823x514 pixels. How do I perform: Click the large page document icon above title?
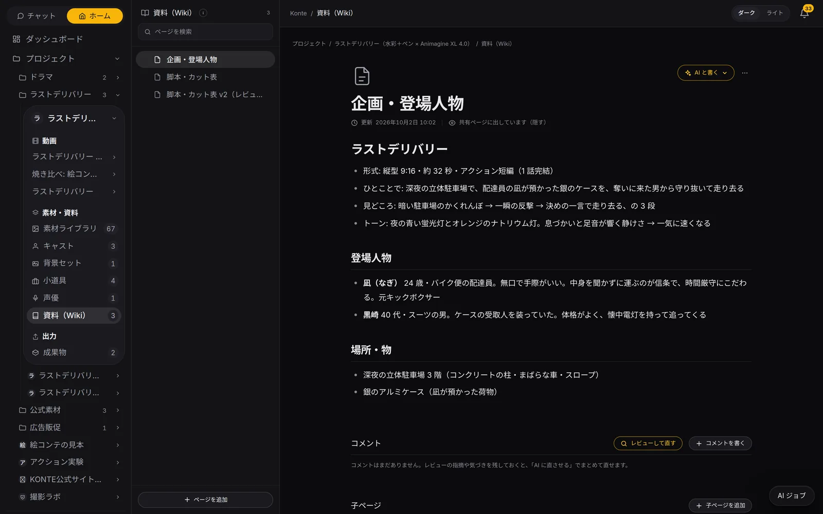pos(362,76)
